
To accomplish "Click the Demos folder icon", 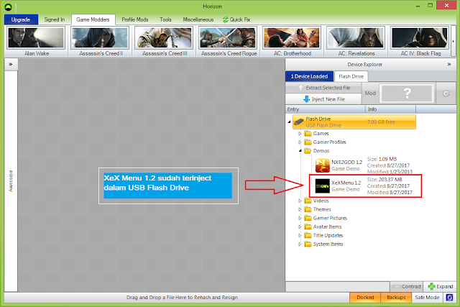I will pos(308,151).
